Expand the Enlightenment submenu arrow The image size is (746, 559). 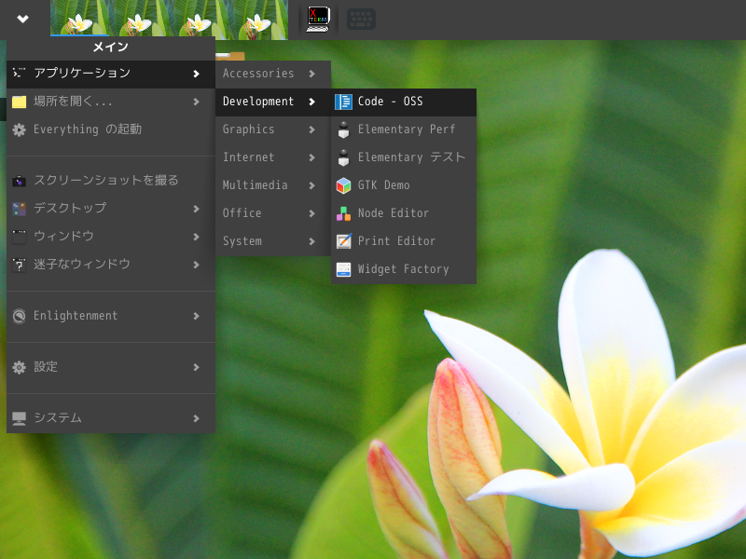point(196,316)
